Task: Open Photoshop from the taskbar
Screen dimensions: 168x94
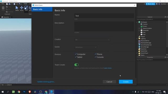Action: [x=24, y=92]
